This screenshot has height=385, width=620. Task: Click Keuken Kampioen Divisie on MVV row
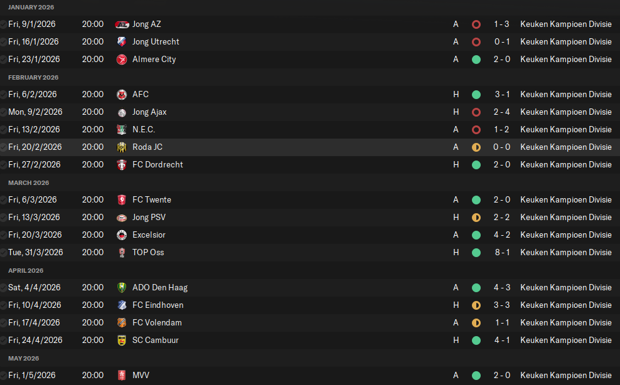coord(566,376)
